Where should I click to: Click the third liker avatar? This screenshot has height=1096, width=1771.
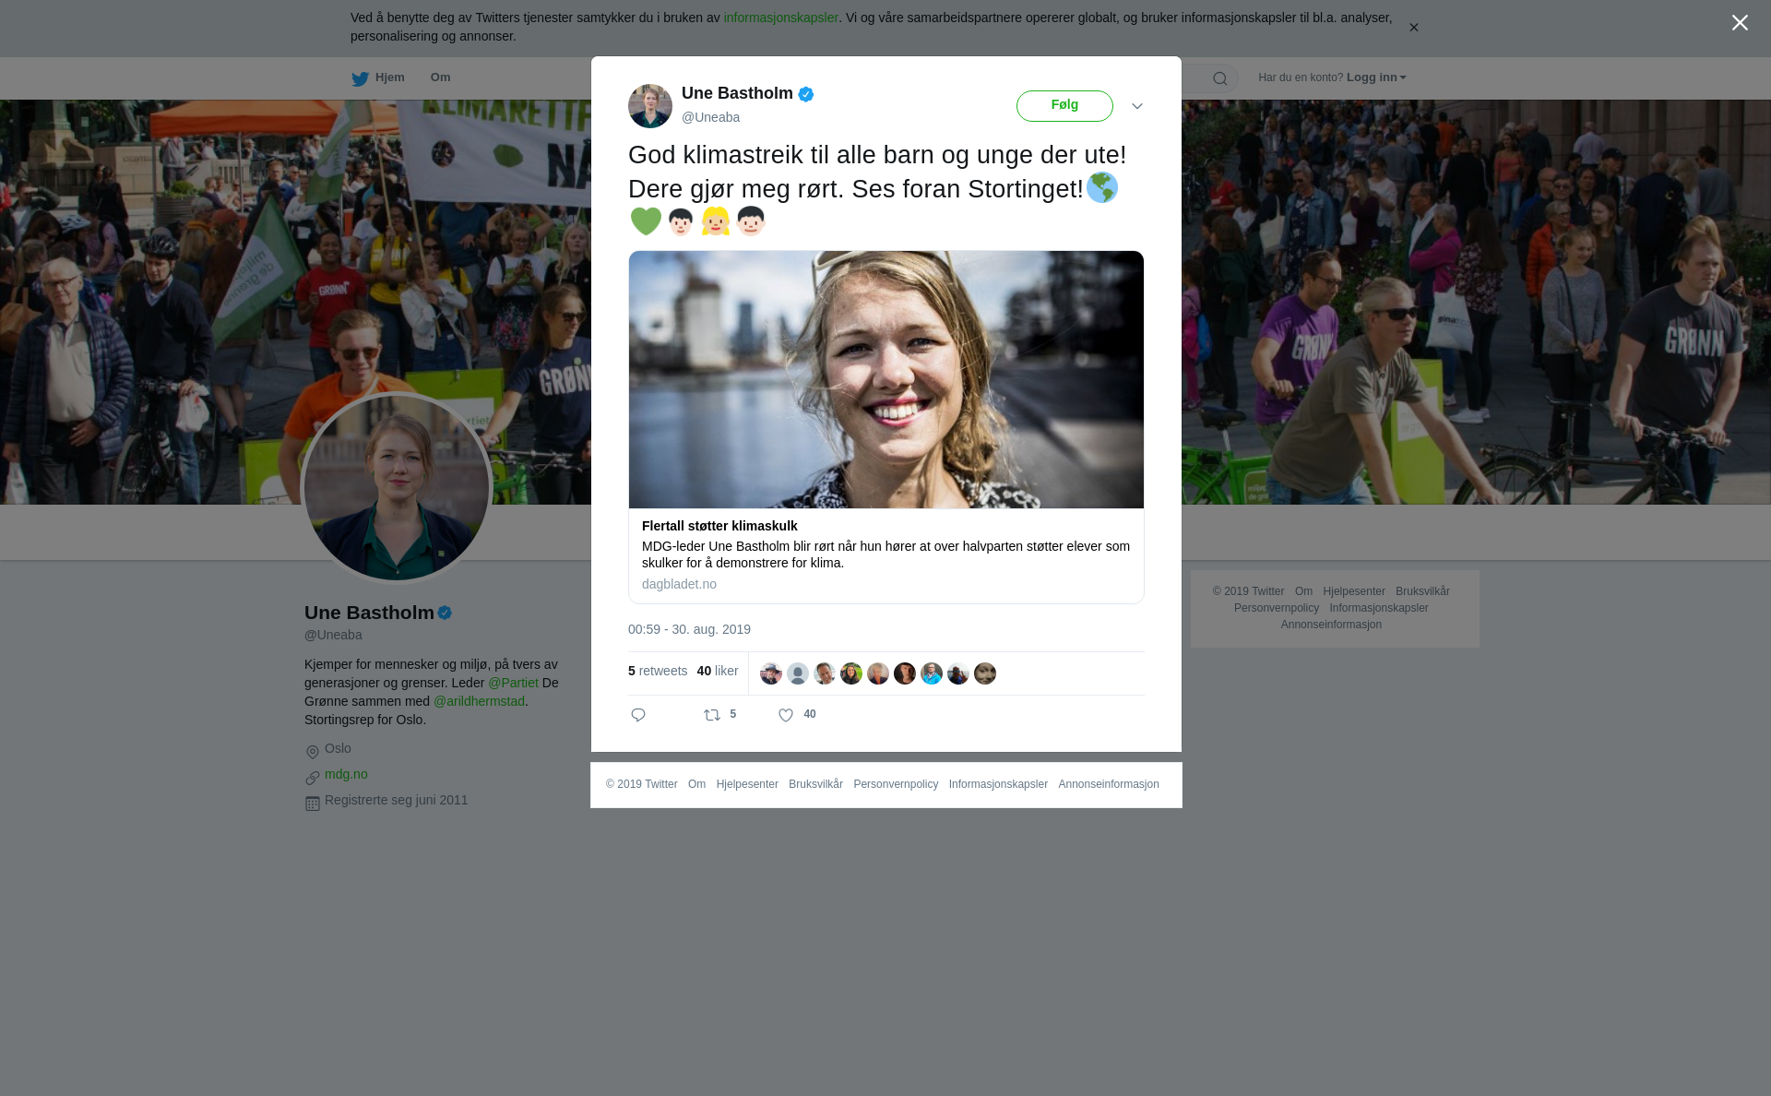(x=825, y=673)
